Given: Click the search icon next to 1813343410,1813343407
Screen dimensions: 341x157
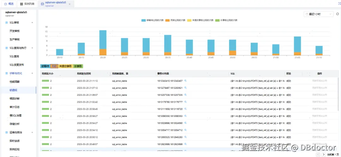Looking at the screenshot, I should coord(186,81).
